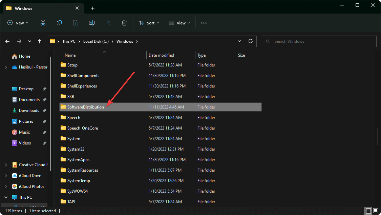
Task: Click the Paste clipboard icon
Action: click(x=75, y=23)
